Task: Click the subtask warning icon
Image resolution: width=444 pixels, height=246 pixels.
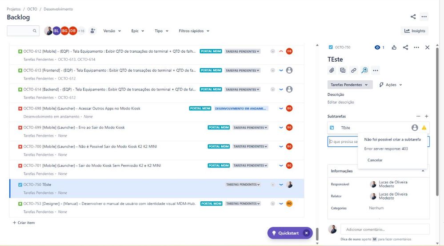Action: pyautogui.click(x=424, y=128)
